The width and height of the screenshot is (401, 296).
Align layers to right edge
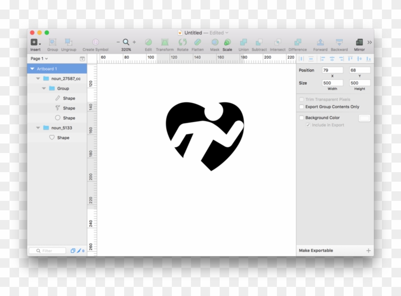pos(341,59)
